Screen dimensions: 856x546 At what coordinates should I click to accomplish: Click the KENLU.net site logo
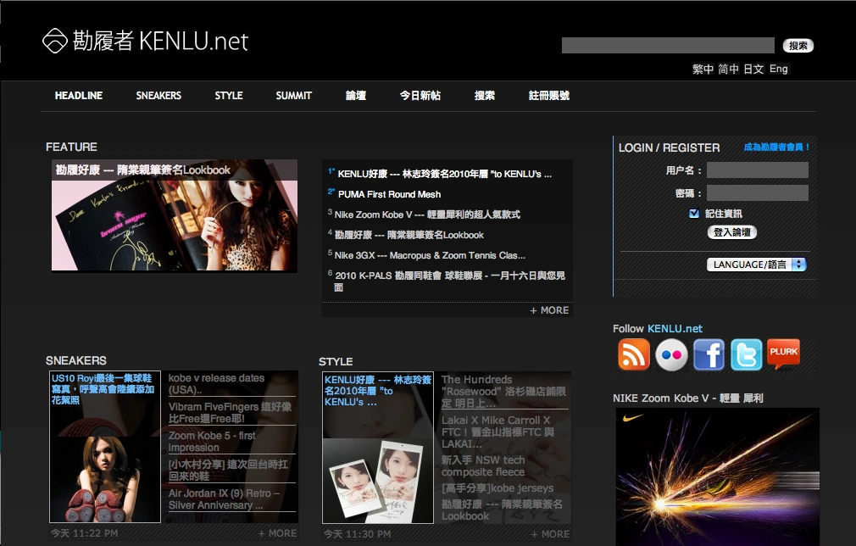[x=145, y=41]
